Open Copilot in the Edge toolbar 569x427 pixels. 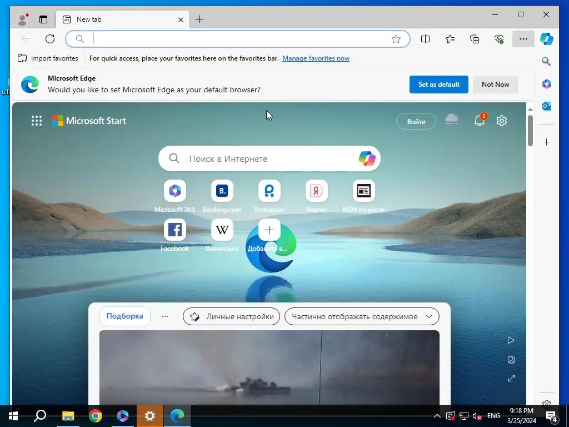pyautogui.click(x=547, y=39)
